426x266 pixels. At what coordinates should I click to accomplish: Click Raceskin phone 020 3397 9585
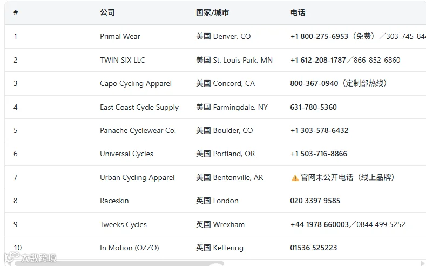click(315, 201)
